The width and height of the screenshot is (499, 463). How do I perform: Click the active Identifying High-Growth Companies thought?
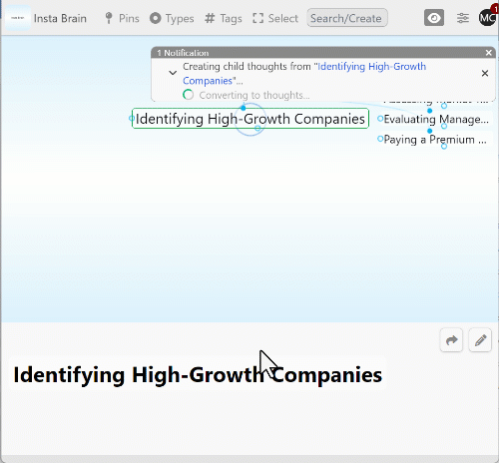[250, 119]
